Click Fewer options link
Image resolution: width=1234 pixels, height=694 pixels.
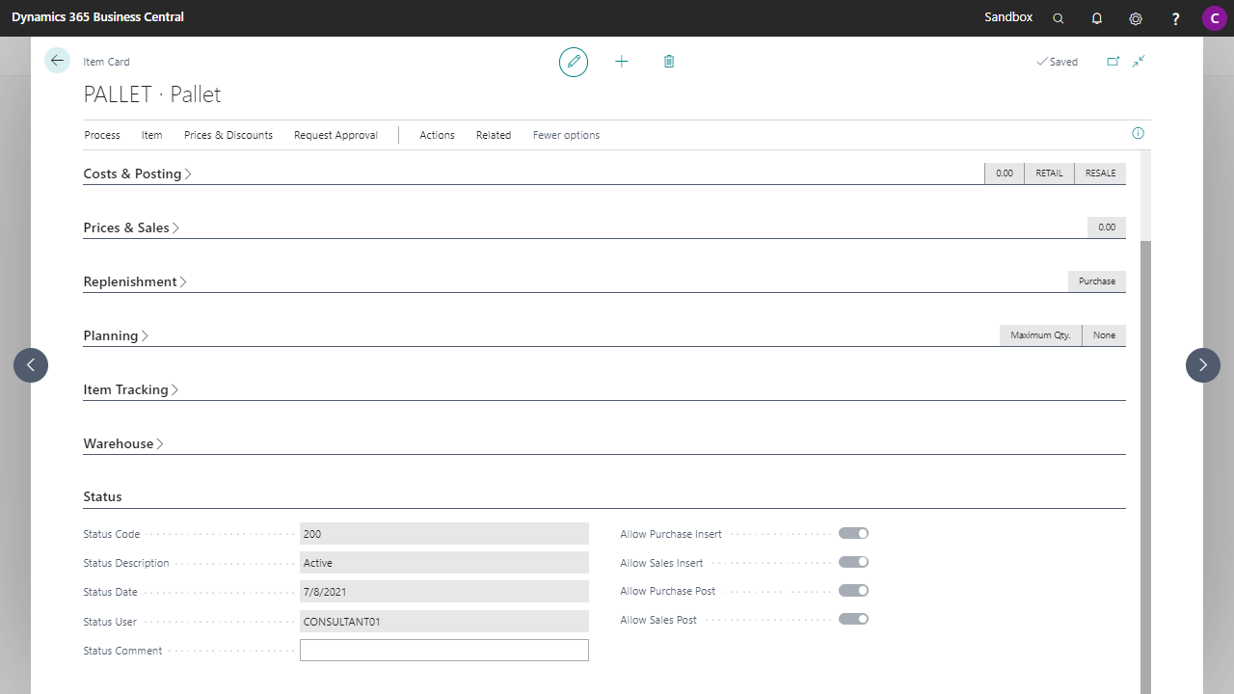566,135
